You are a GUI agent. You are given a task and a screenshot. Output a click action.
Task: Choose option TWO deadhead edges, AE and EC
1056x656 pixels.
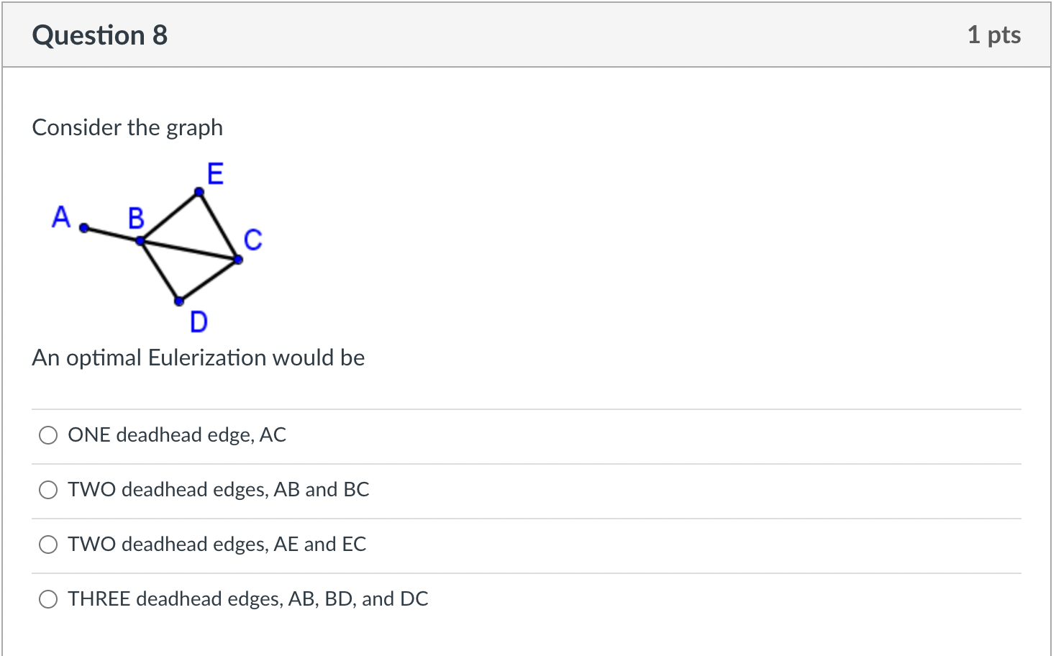[x=47, y=545]
